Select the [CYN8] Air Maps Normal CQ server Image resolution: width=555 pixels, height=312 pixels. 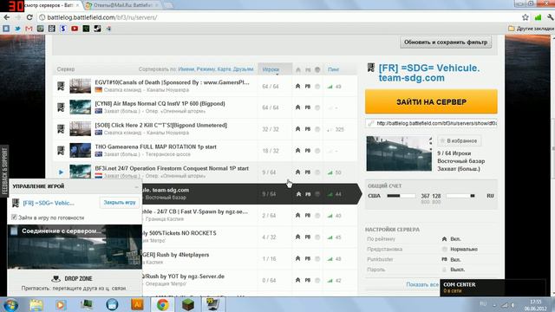pos(206,107)
